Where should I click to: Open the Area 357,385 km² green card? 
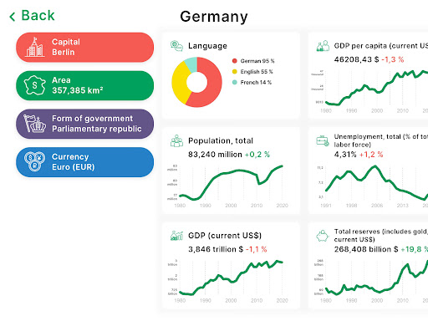[85, 85]
